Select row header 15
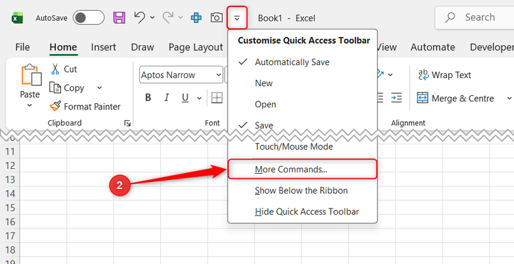514x264 pixels. point(10,208)
